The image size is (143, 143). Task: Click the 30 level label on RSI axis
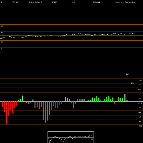point(2,42)
